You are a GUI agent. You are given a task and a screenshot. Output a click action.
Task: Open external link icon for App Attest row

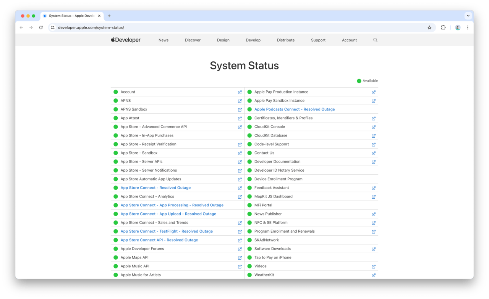(240, 119)
